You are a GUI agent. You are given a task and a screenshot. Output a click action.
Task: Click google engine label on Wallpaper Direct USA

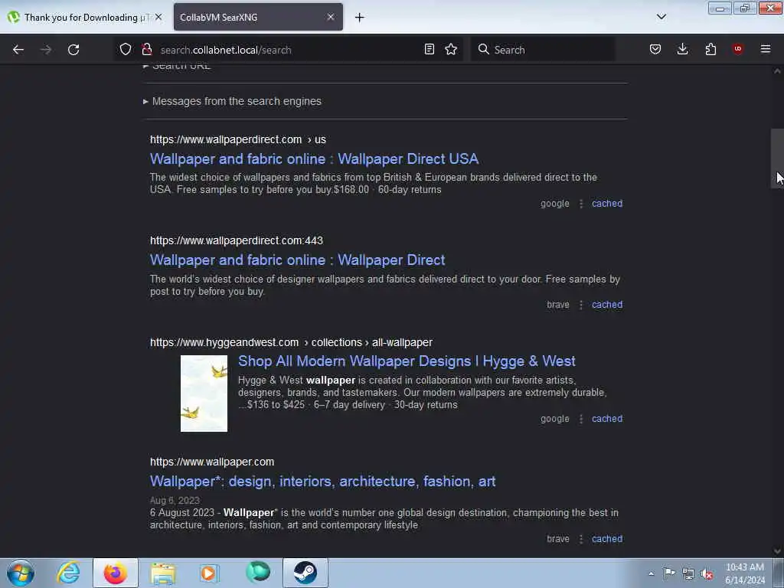tap(555, 204)
